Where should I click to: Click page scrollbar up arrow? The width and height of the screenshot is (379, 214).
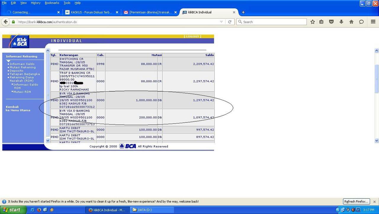377,51
